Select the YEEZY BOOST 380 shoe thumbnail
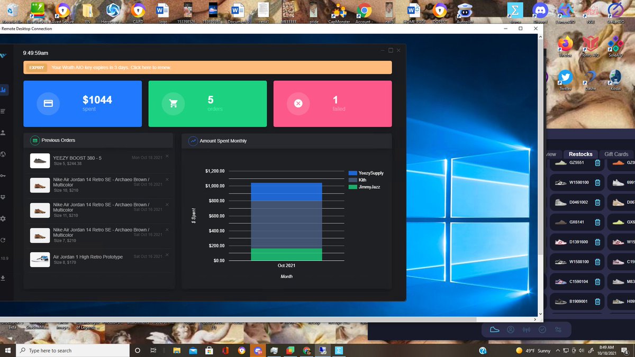The image size is (635, 357). click(x=40, y=161)
